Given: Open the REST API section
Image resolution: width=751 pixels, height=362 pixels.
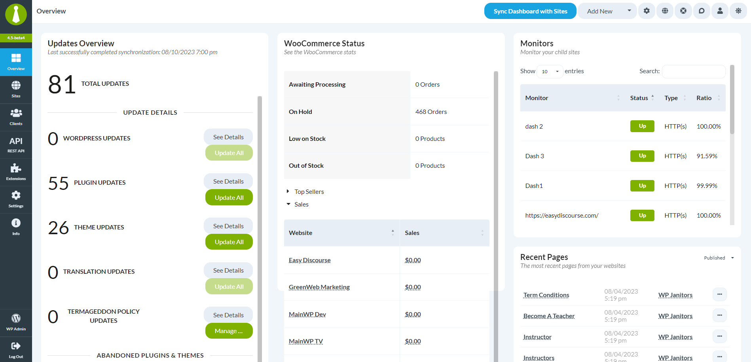Looking at the screenshot, I should [16, 145].
